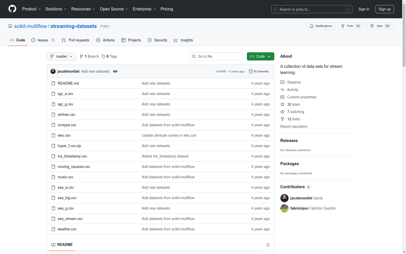
Task: Expand the Enterprise menu
Action: coord(144,9)
